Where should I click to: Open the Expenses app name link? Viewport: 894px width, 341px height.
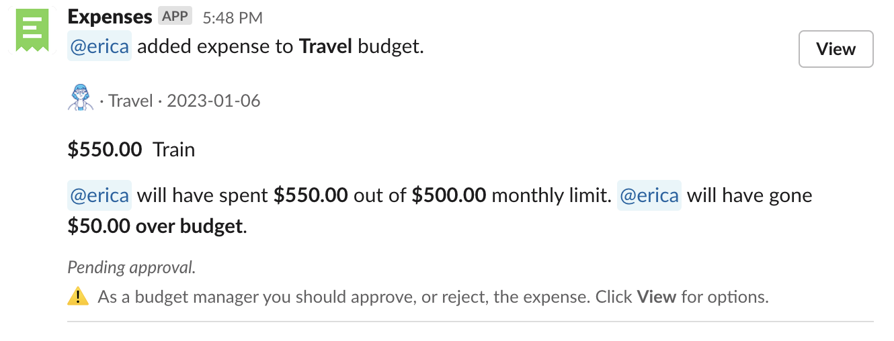(x=110, y=17)
